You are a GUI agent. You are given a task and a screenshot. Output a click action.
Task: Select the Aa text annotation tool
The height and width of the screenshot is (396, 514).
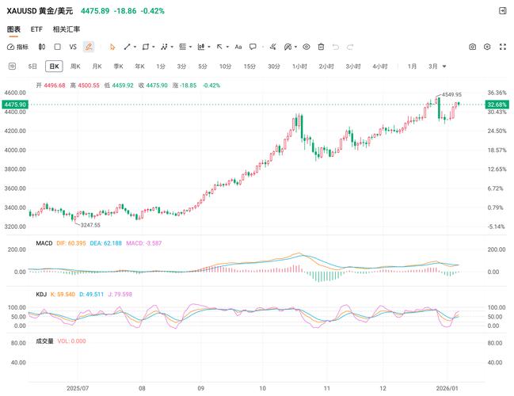[238, 47]
